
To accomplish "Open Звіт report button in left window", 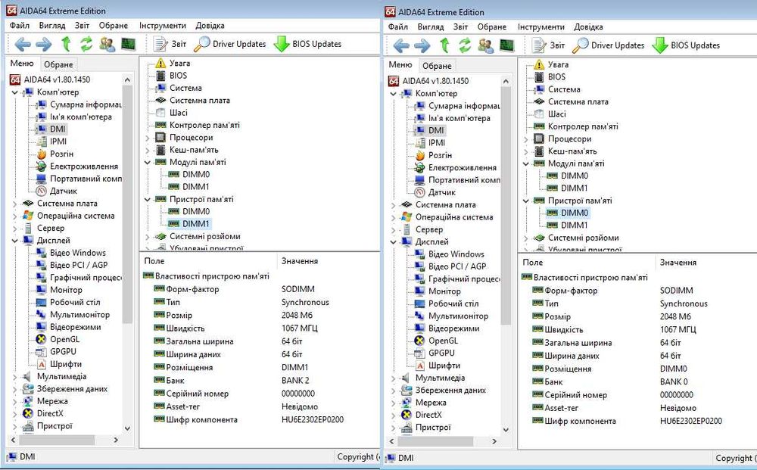I will (x=170, y=44).
